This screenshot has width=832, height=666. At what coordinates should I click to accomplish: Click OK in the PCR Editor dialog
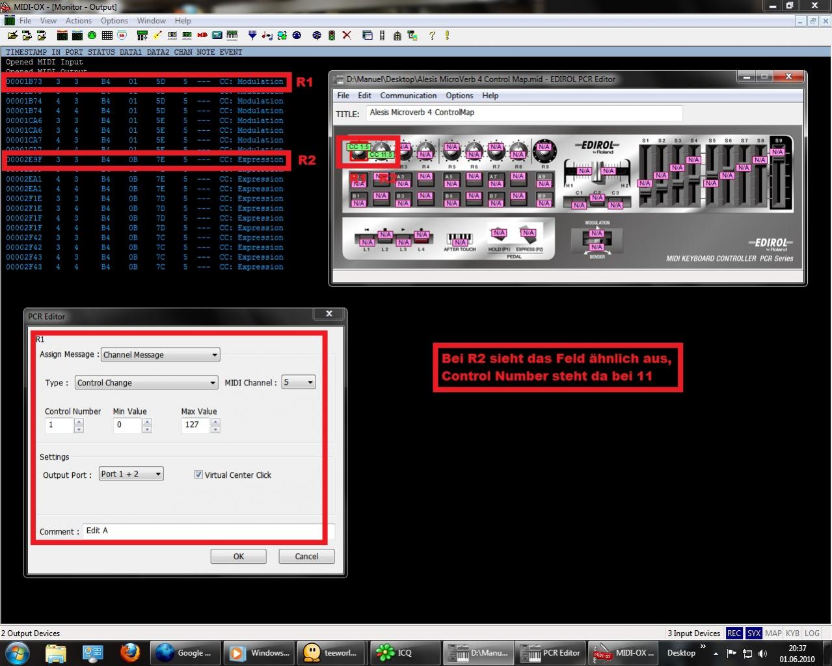tap(239, 557)
